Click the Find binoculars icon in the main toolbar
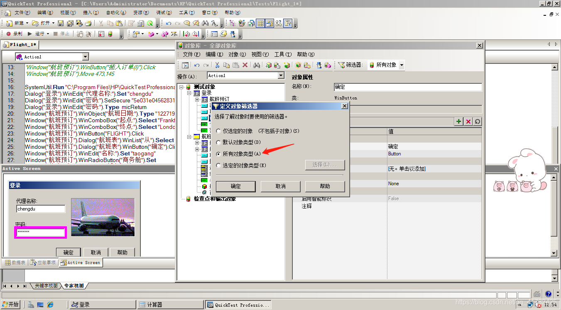 pyautogui.click(x=205, y=23)
